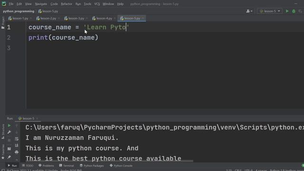Open the Structure tool window sidebar button
The image size is (304, 171).
click(x=3, y=132)
